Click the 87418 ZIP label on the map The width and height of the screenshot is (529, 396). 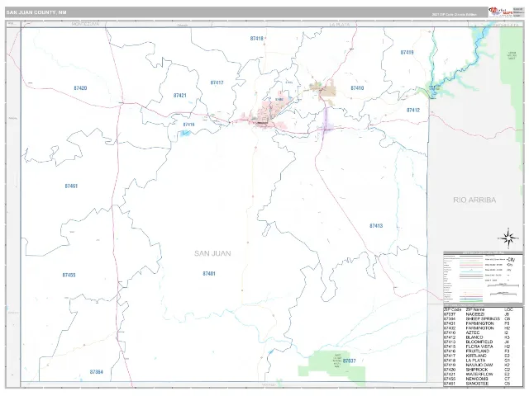pos(257,39)
